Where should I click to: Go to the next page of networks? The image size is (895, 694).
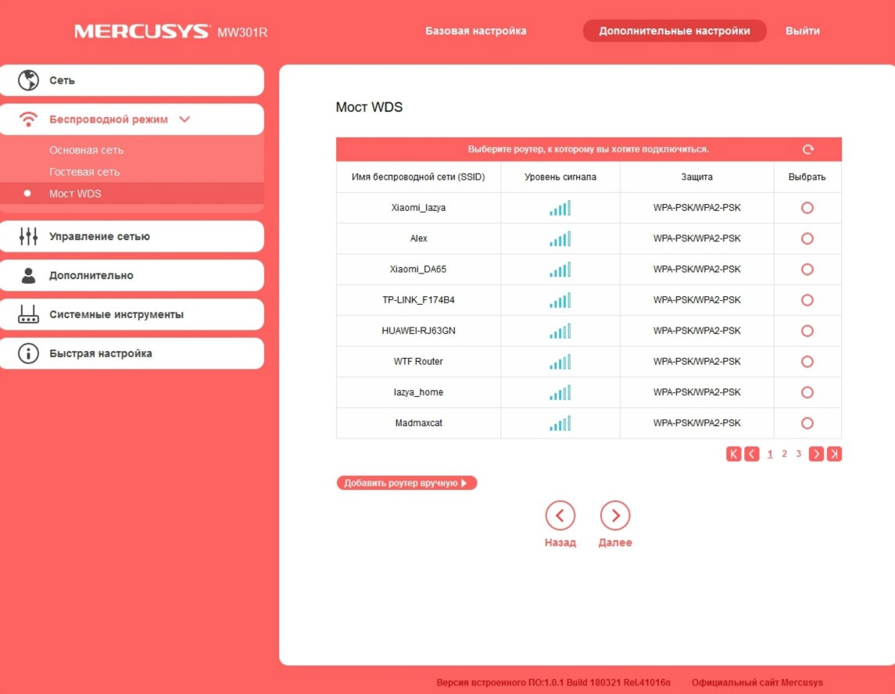click(816, 454)
